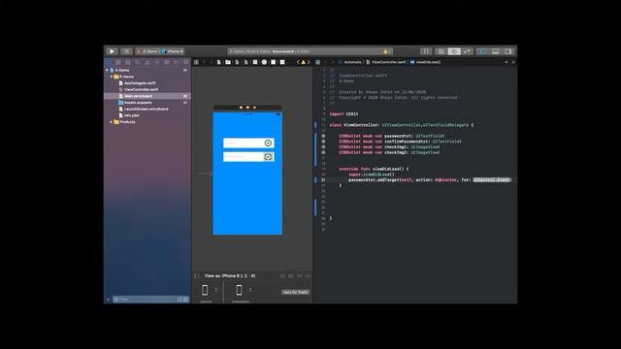Collapse the E-Demo yellow folder group
The image size is (621, 349).
click(x=112, y=77)
